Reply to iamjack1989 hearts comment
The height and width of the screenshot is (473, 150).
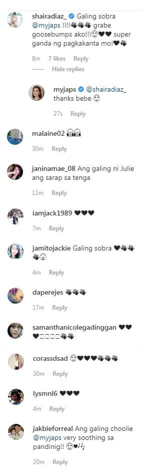pyautogui.click(x=56, y=228)
